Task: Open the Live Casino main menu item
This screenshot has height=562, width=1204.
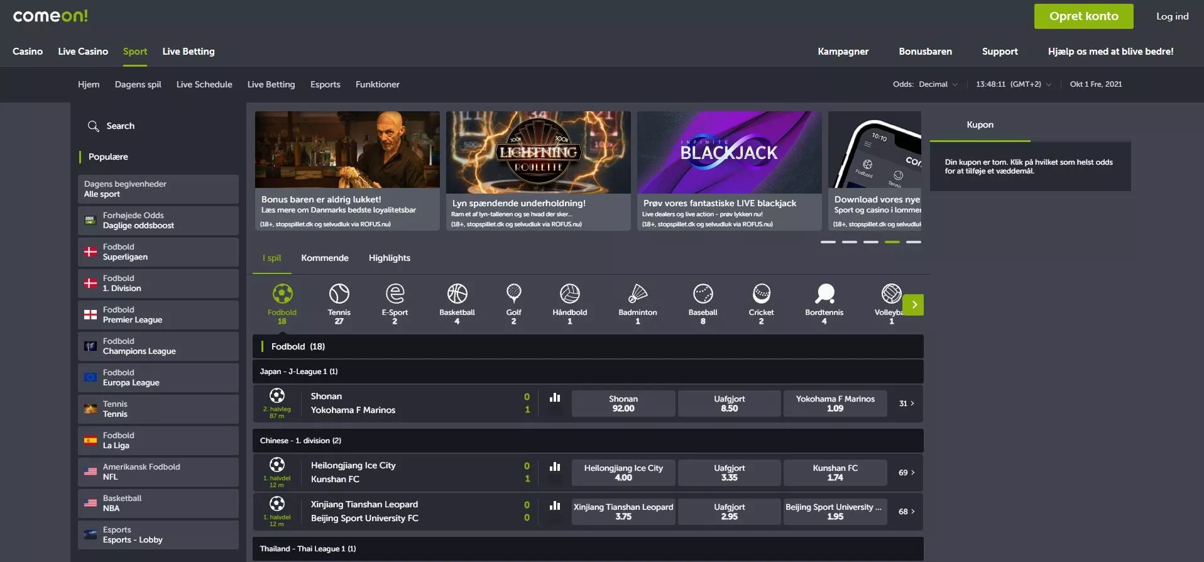Action: (83, 52)
